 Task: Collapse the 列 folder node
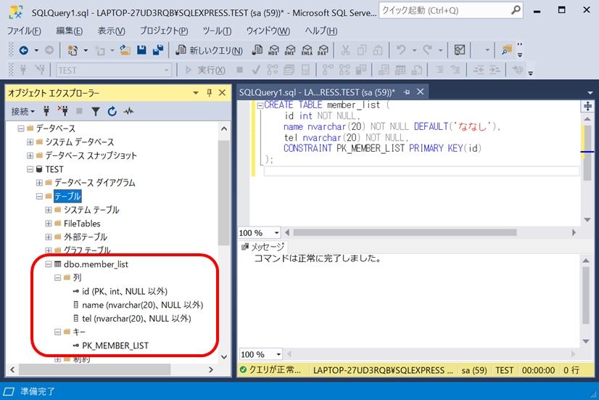pos(57,277)
